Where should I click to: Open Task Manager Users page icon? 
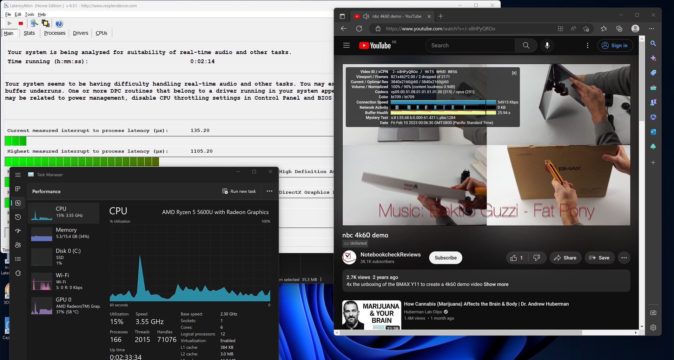[x=18, y=245]
